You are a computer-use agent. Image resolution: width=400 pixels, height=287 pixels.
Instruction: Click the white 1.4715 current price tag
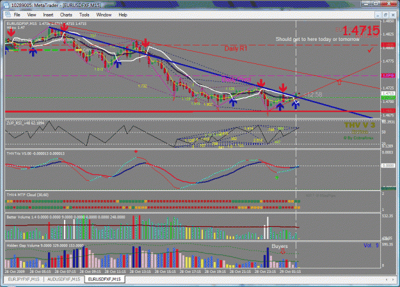click(x=388, y=93)
